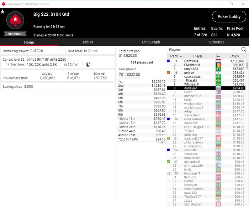Select player POKERF@CE*82 in the list

[x=206, y=127]
